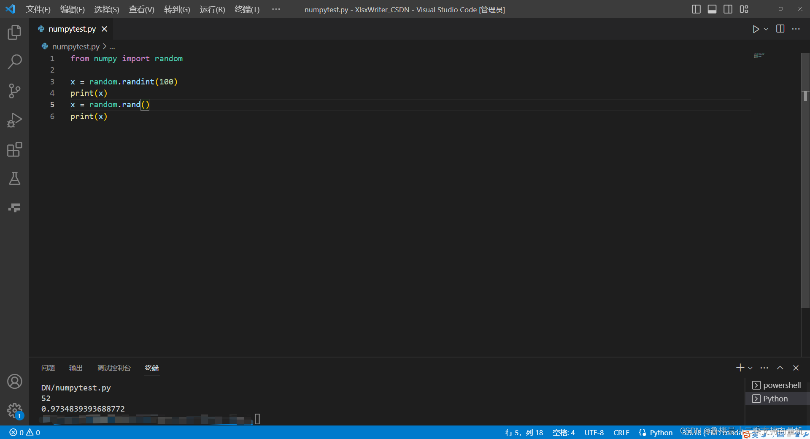Image resolution: width=810 pixels, height=439 pixels.
Task: Open the Explorer view in activity bar
Action: 14,32
